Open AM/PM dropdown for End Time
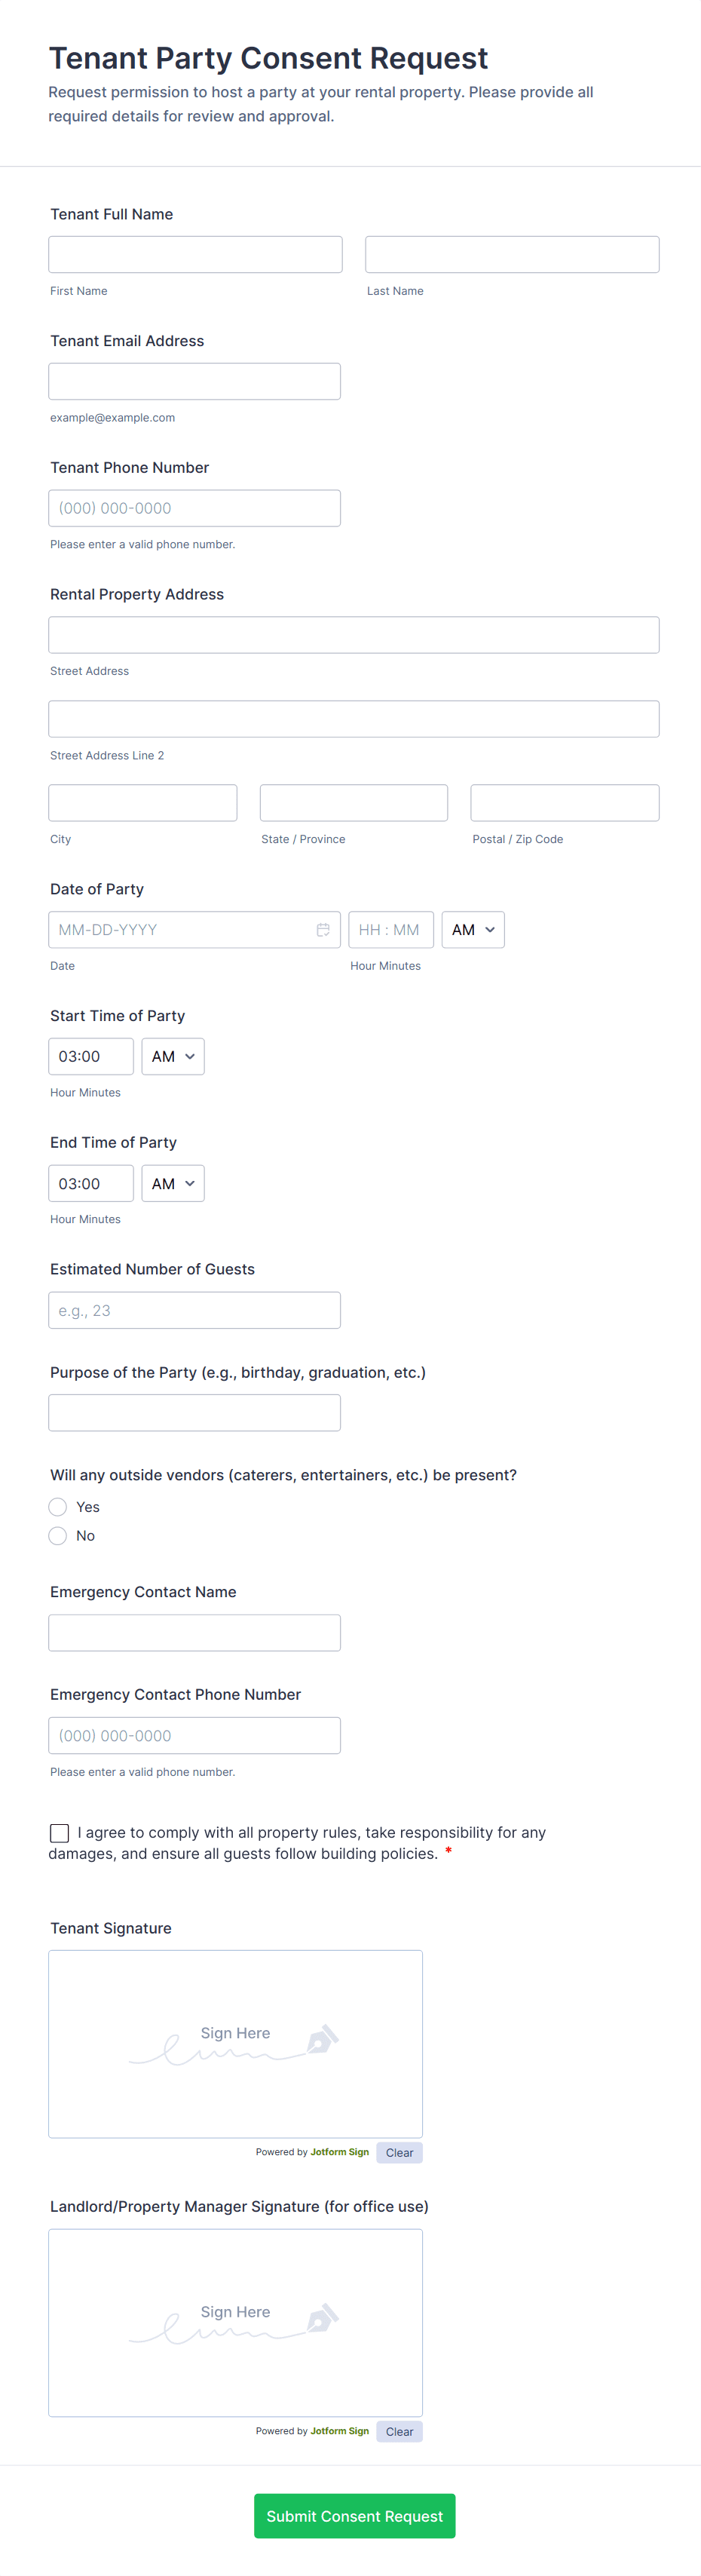 [173, 1184]
